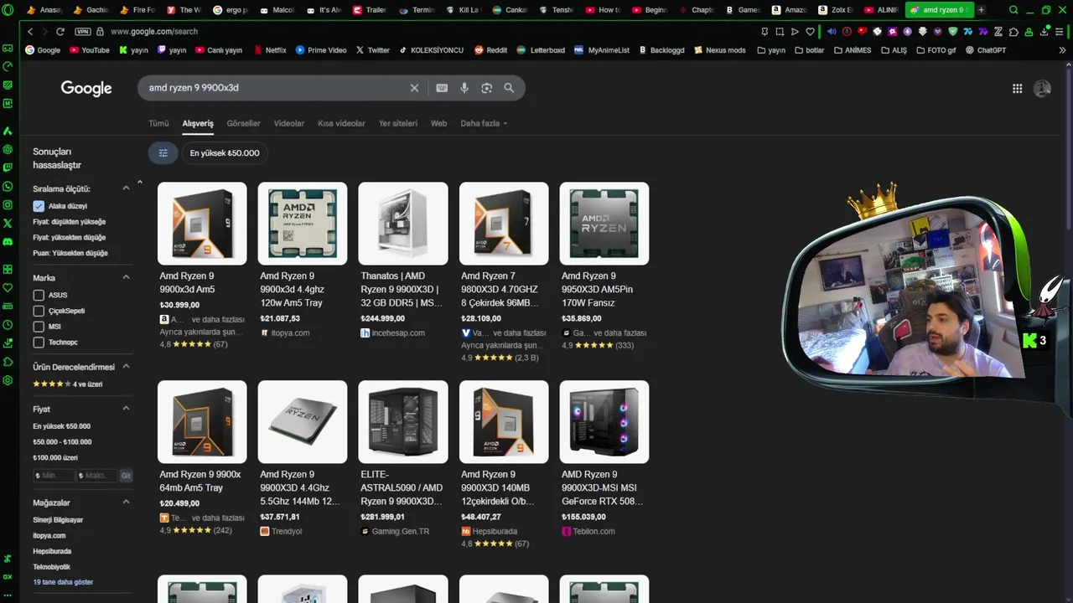Open the Google account avatar

(1042, 89)
